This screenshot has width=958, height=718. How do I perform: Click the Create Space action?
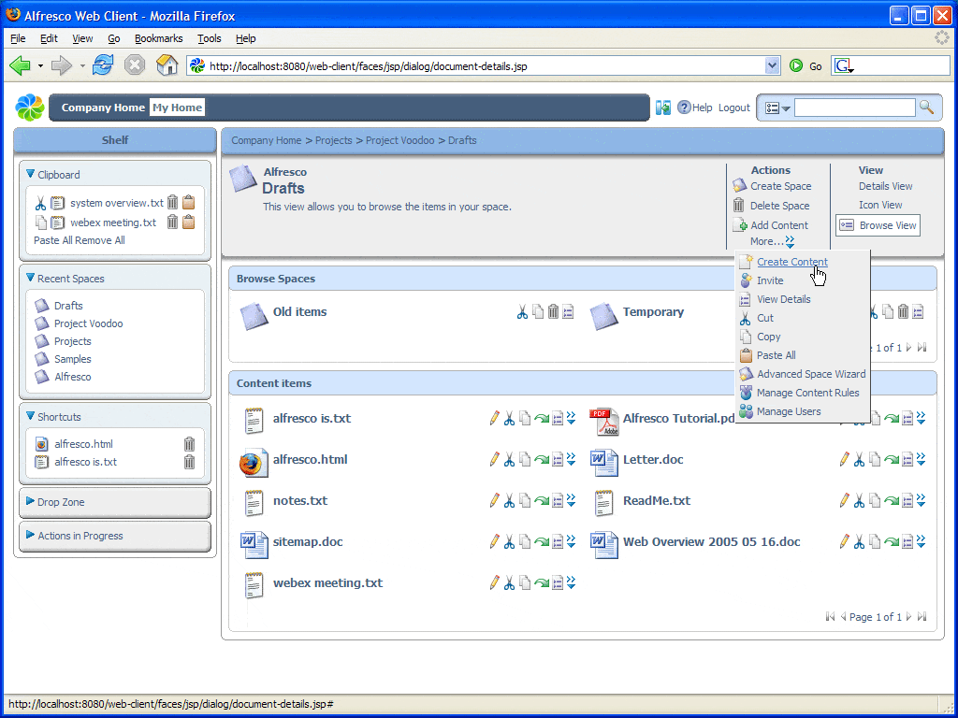click(x=781, y=186)
